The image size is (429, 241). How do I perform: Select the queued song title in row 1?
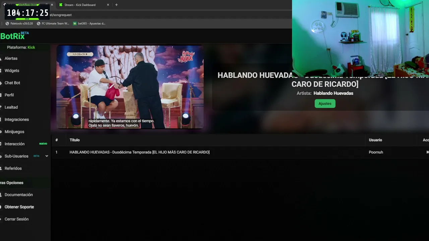point(139,152)
